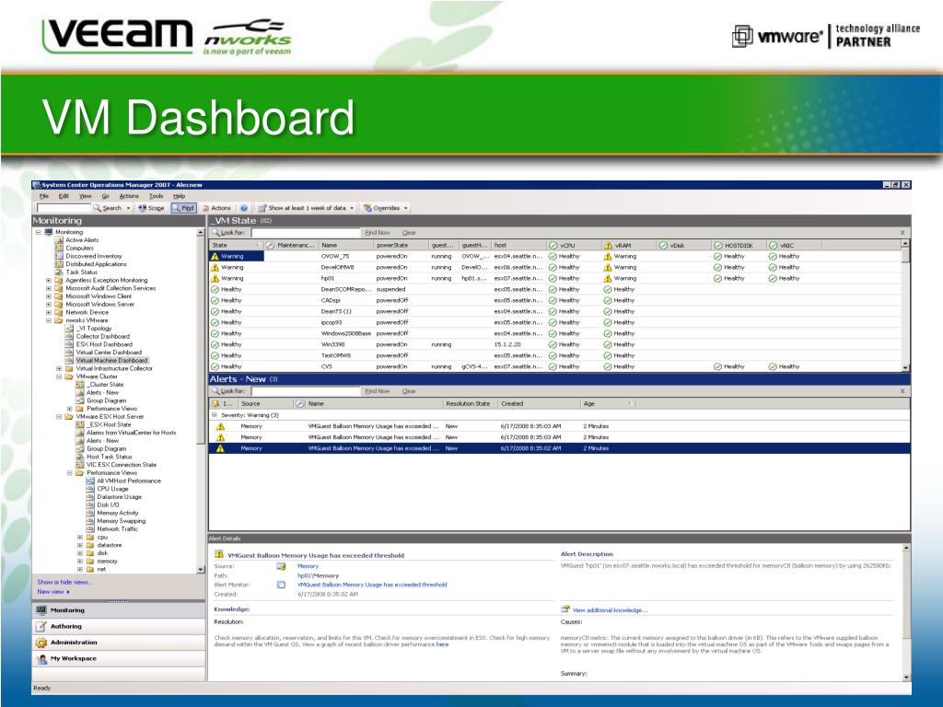Open the CPU Usage performance icon
This screenshot has width=943, height=707.
(90, 489)
